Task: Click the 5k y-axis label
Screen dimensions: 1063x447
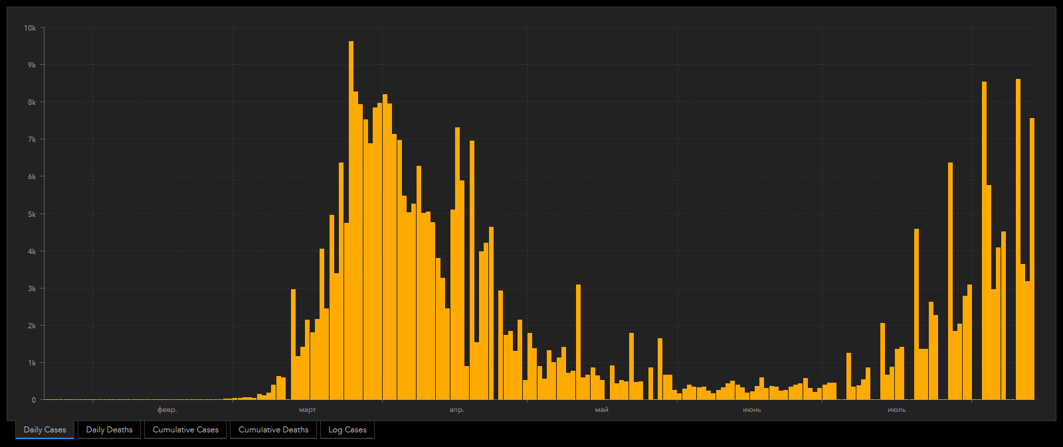Action: (x=32, y=214)
